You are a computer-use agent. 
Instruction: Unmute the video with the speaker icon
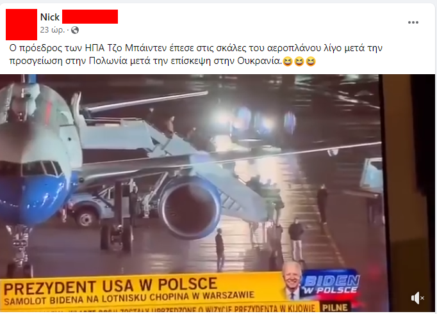(418, 298)
